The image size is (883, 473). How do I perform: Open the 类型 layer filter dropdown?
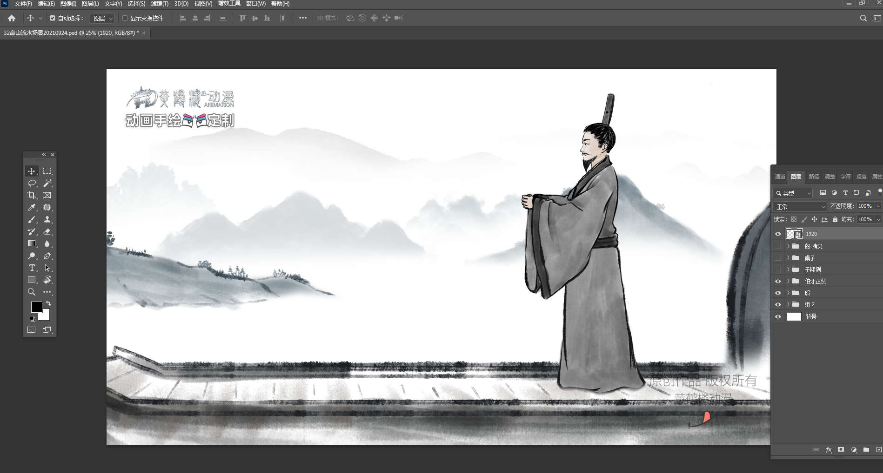pyautogui.click(x=793, y=193)
